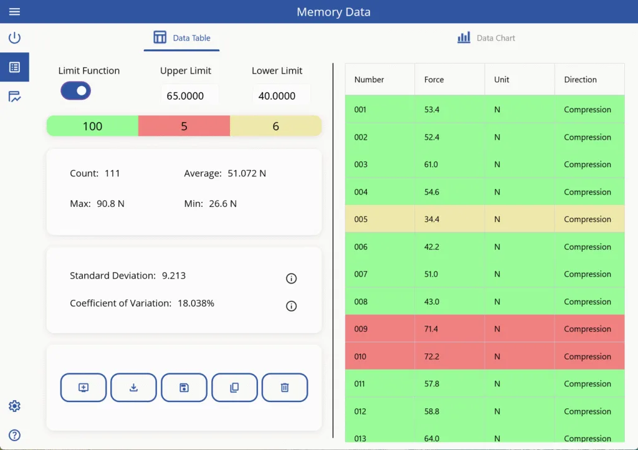The height and width of the screenshot is (450, 638).
Task: Disable the Limit Function toggle
Action: click(x=76, y=91)
